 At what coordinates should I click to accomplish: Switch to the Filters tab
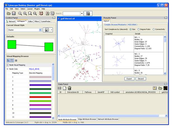pyautogui.click(x=37, y=21)
